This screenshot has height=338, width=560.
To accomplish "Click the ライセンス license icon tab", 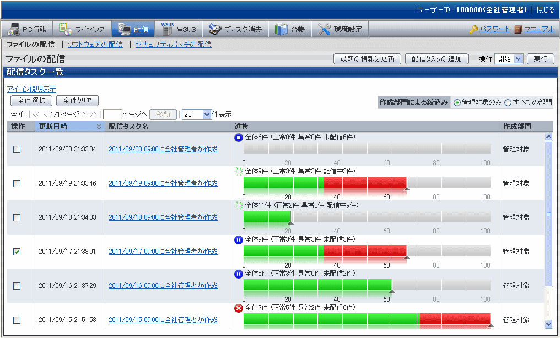I will pos(65,29).
